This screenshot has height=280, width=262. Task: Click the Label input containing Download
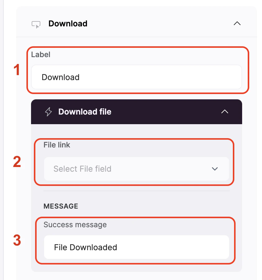click(137, 77)
